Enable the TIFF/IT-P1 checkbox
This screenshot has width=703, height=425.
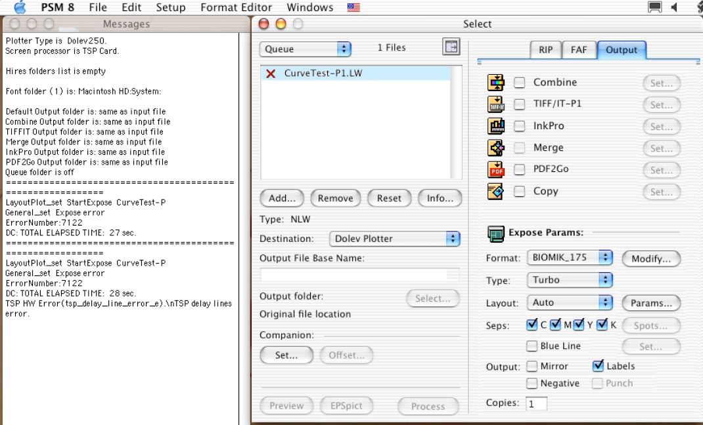(519, 104)
